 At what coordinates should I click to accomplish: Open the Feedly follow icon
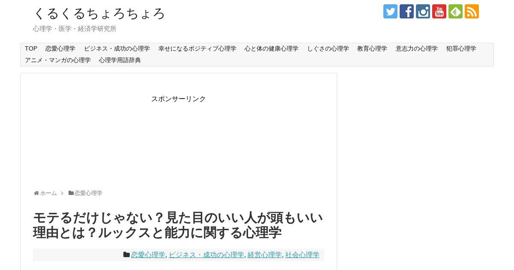[455, 11]
